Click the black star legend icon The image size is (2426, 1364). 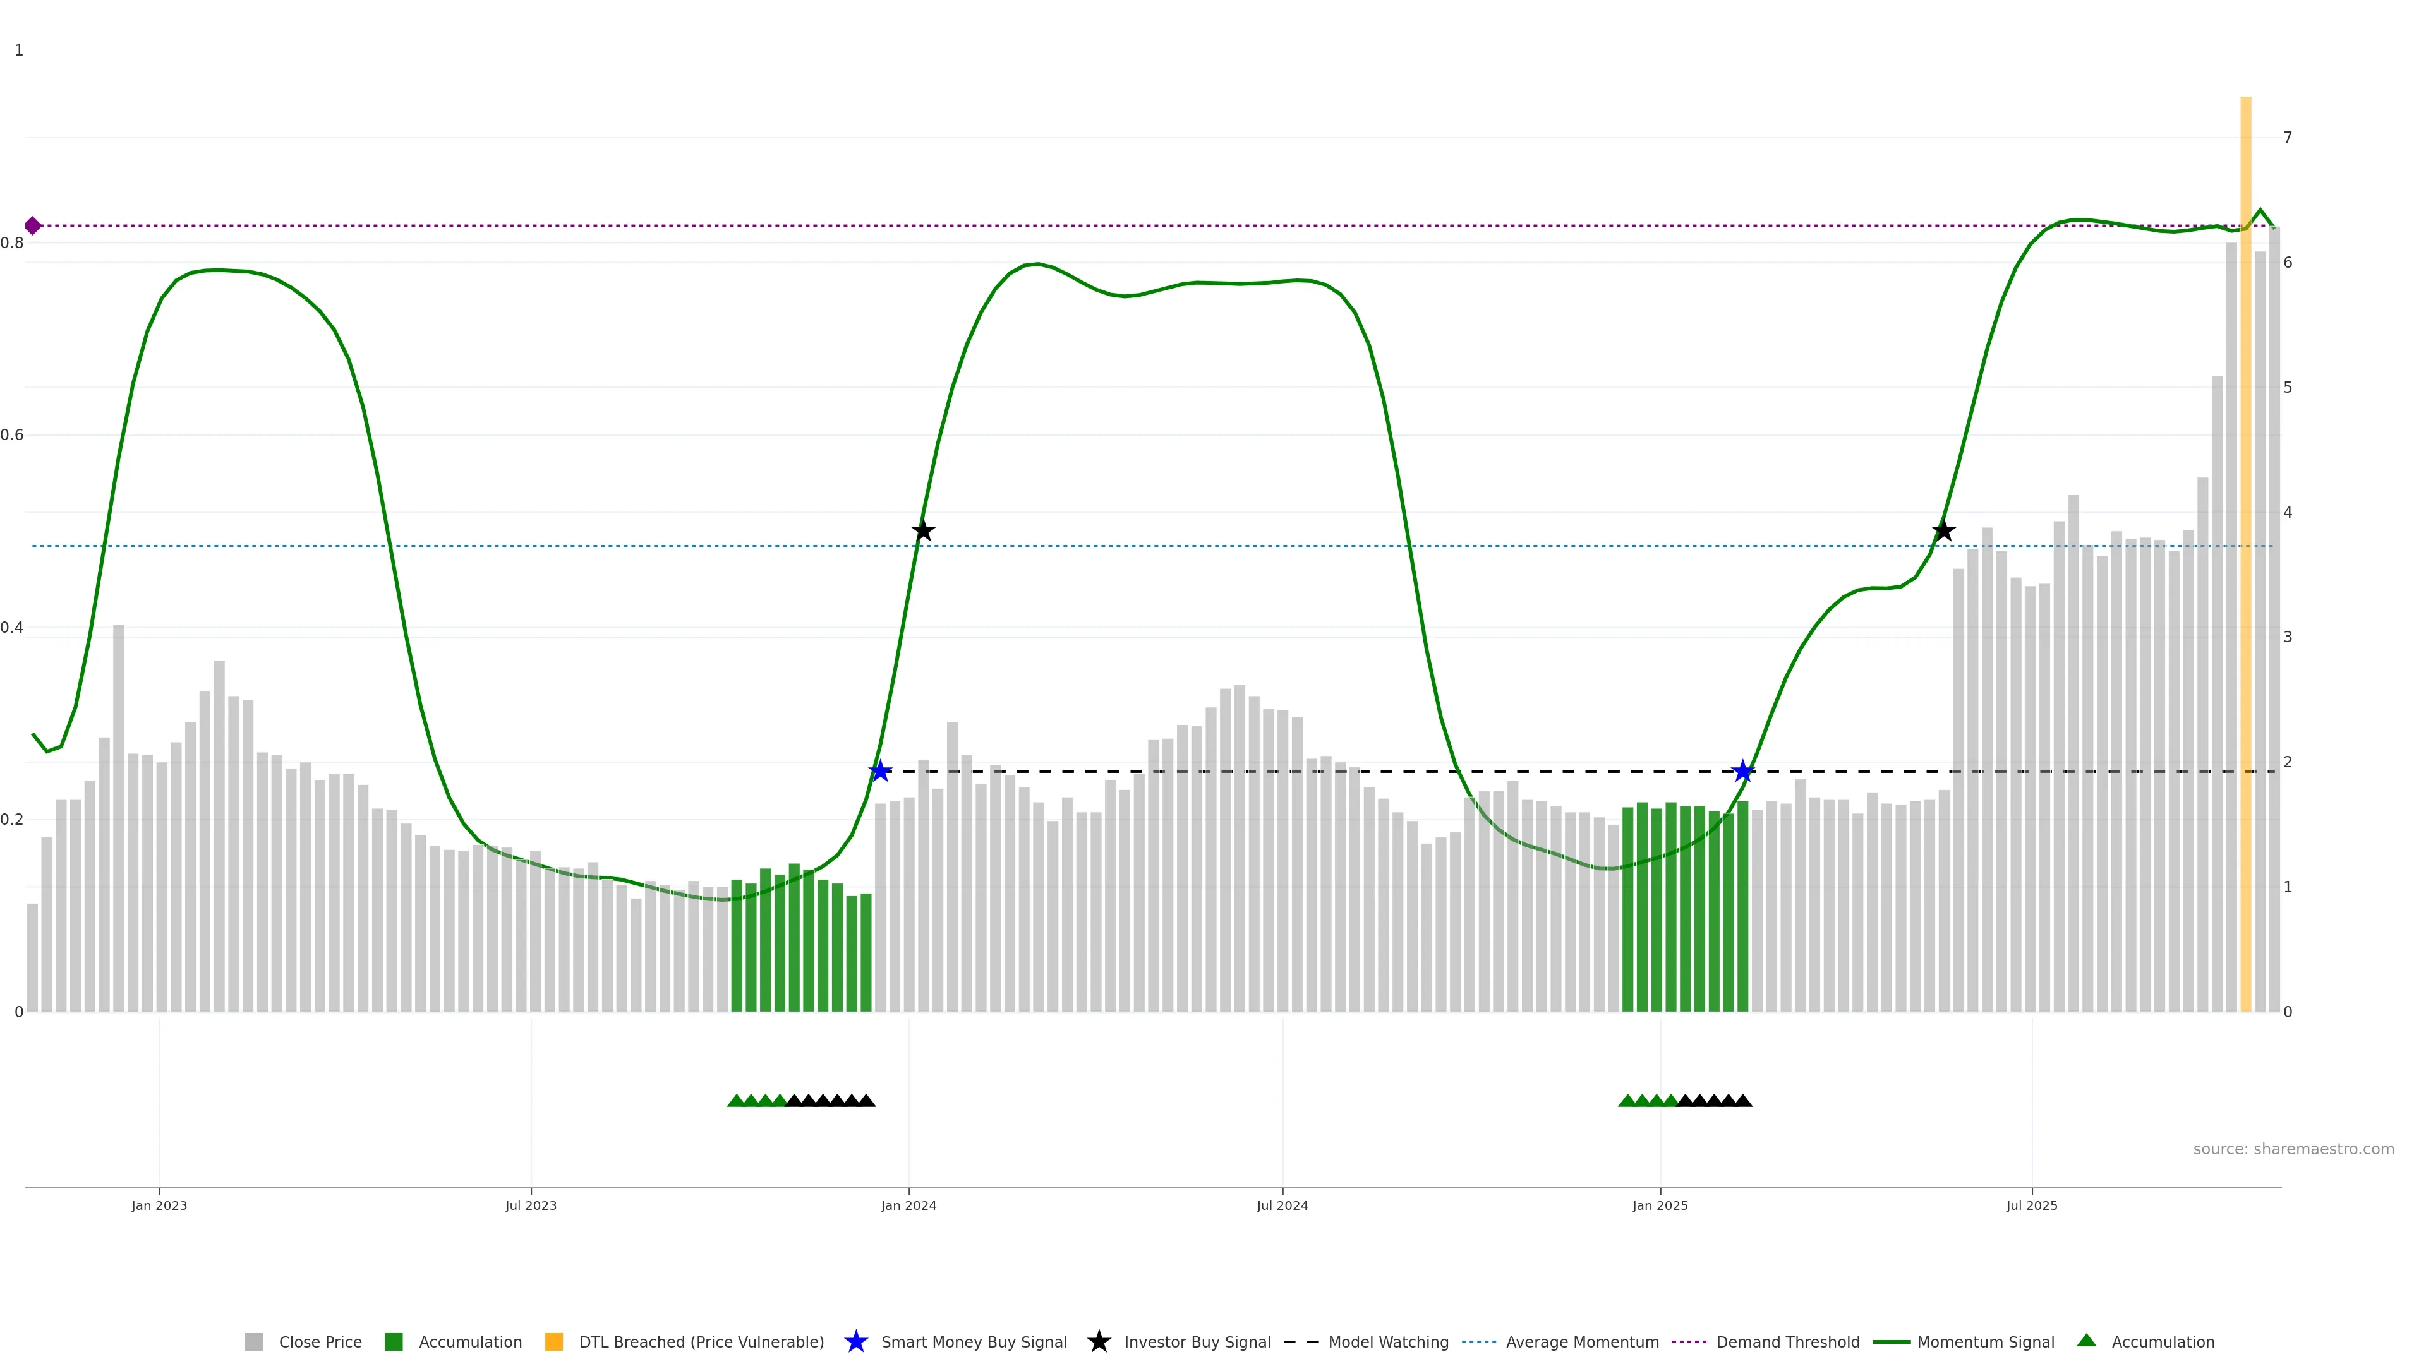coord(1098,1341)
